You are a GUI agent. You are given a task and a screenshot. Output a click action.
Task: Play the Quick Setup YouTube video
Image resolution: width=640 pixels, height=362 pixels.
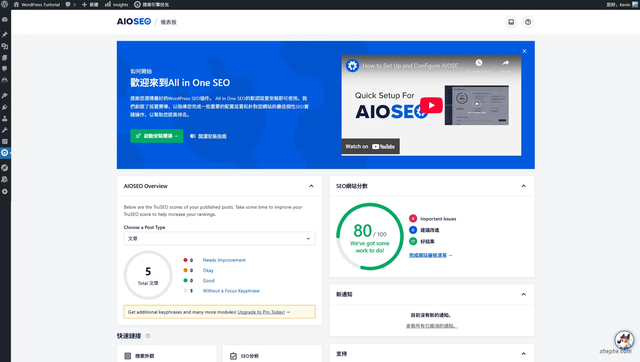(x=431, y=105)
